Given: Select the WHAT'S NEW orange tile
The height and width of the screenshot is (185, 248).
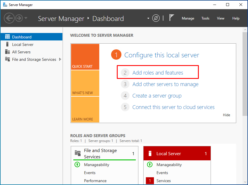Looking at the screenshot, I should point(85,83).
